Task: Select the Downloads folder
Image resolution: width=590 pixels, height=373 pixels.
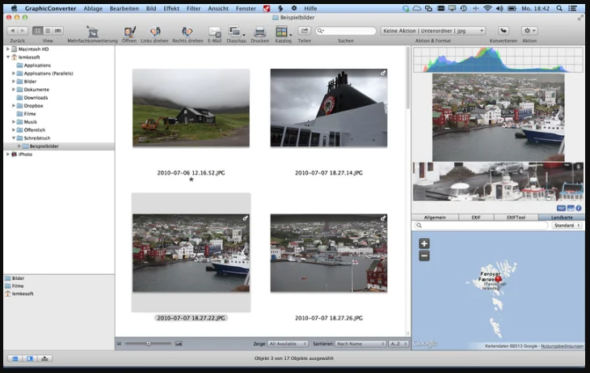Action: coord(36,98)
